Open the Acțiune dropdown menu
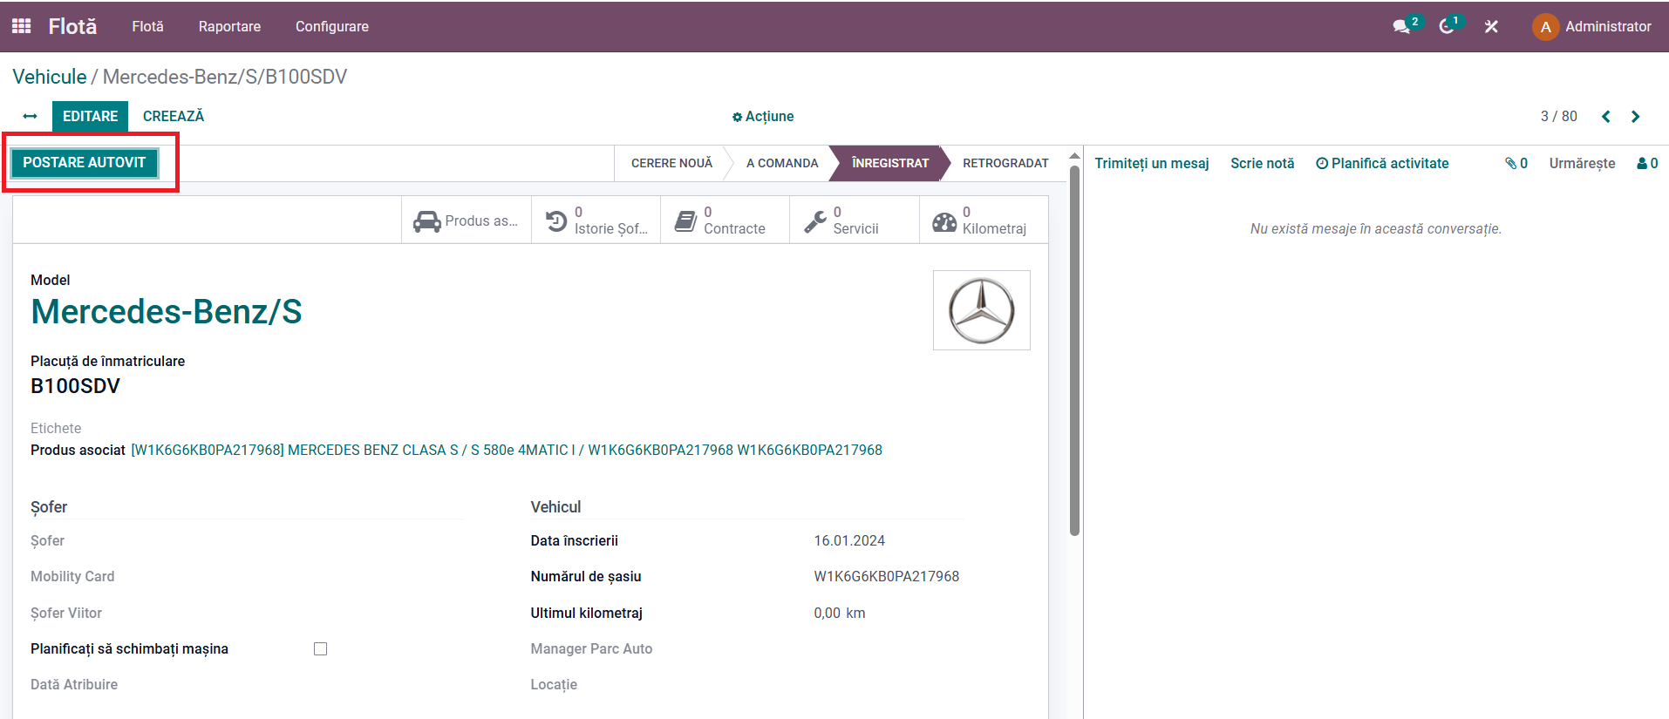This screenshot has width=1669, height=719. (763, 116)
